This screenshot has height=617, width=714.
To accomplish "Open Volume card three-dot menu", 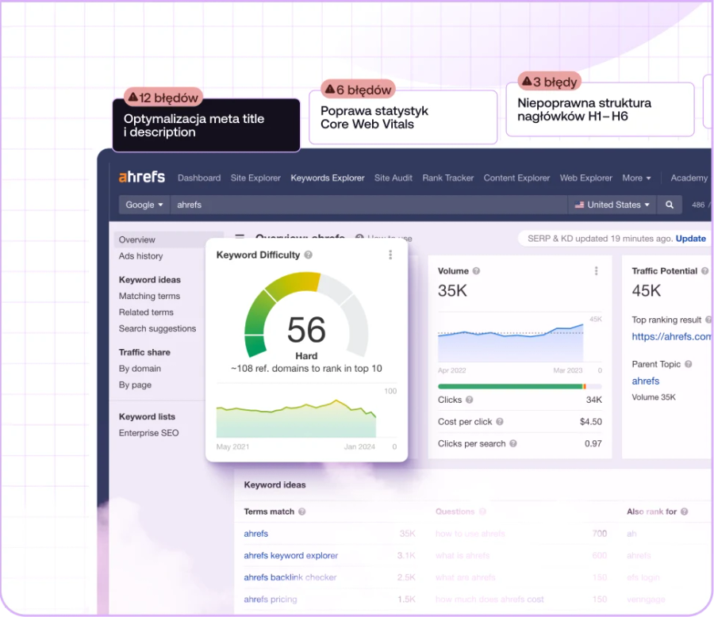I will click(596, 271).
